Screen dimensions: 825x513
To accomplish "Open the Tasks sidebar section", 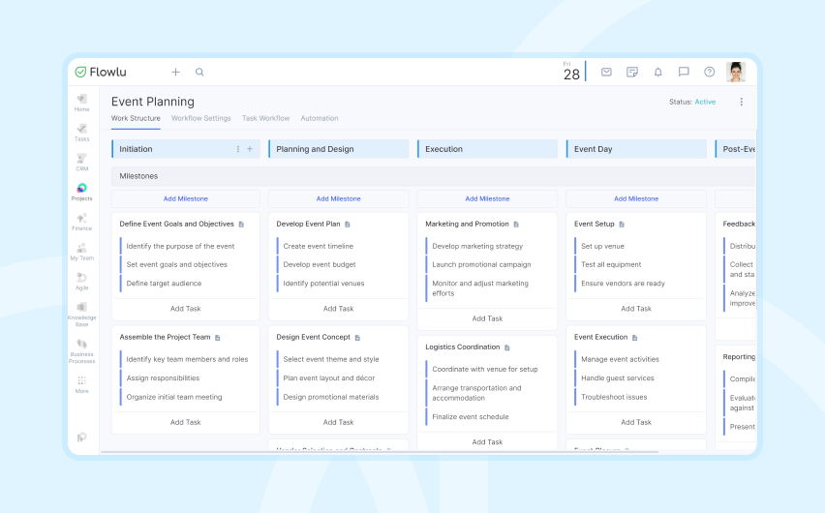I will pos(81,133).
